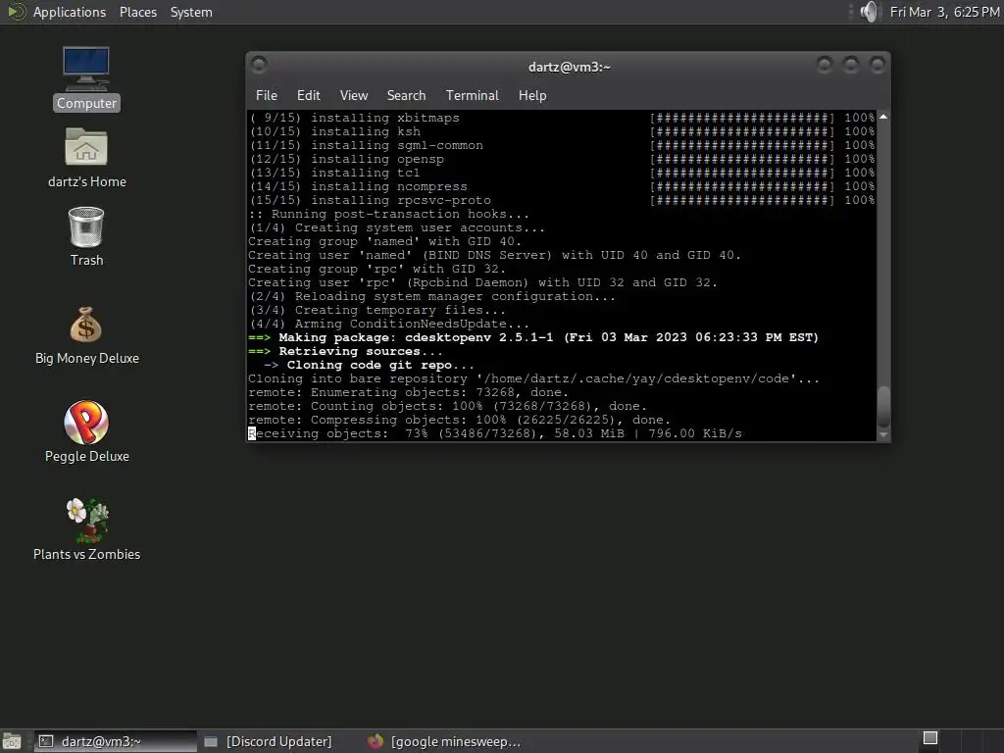Click the 'Reloading system manager configuration...' line
Screen dimensions: 1004x753
(431, 296)
